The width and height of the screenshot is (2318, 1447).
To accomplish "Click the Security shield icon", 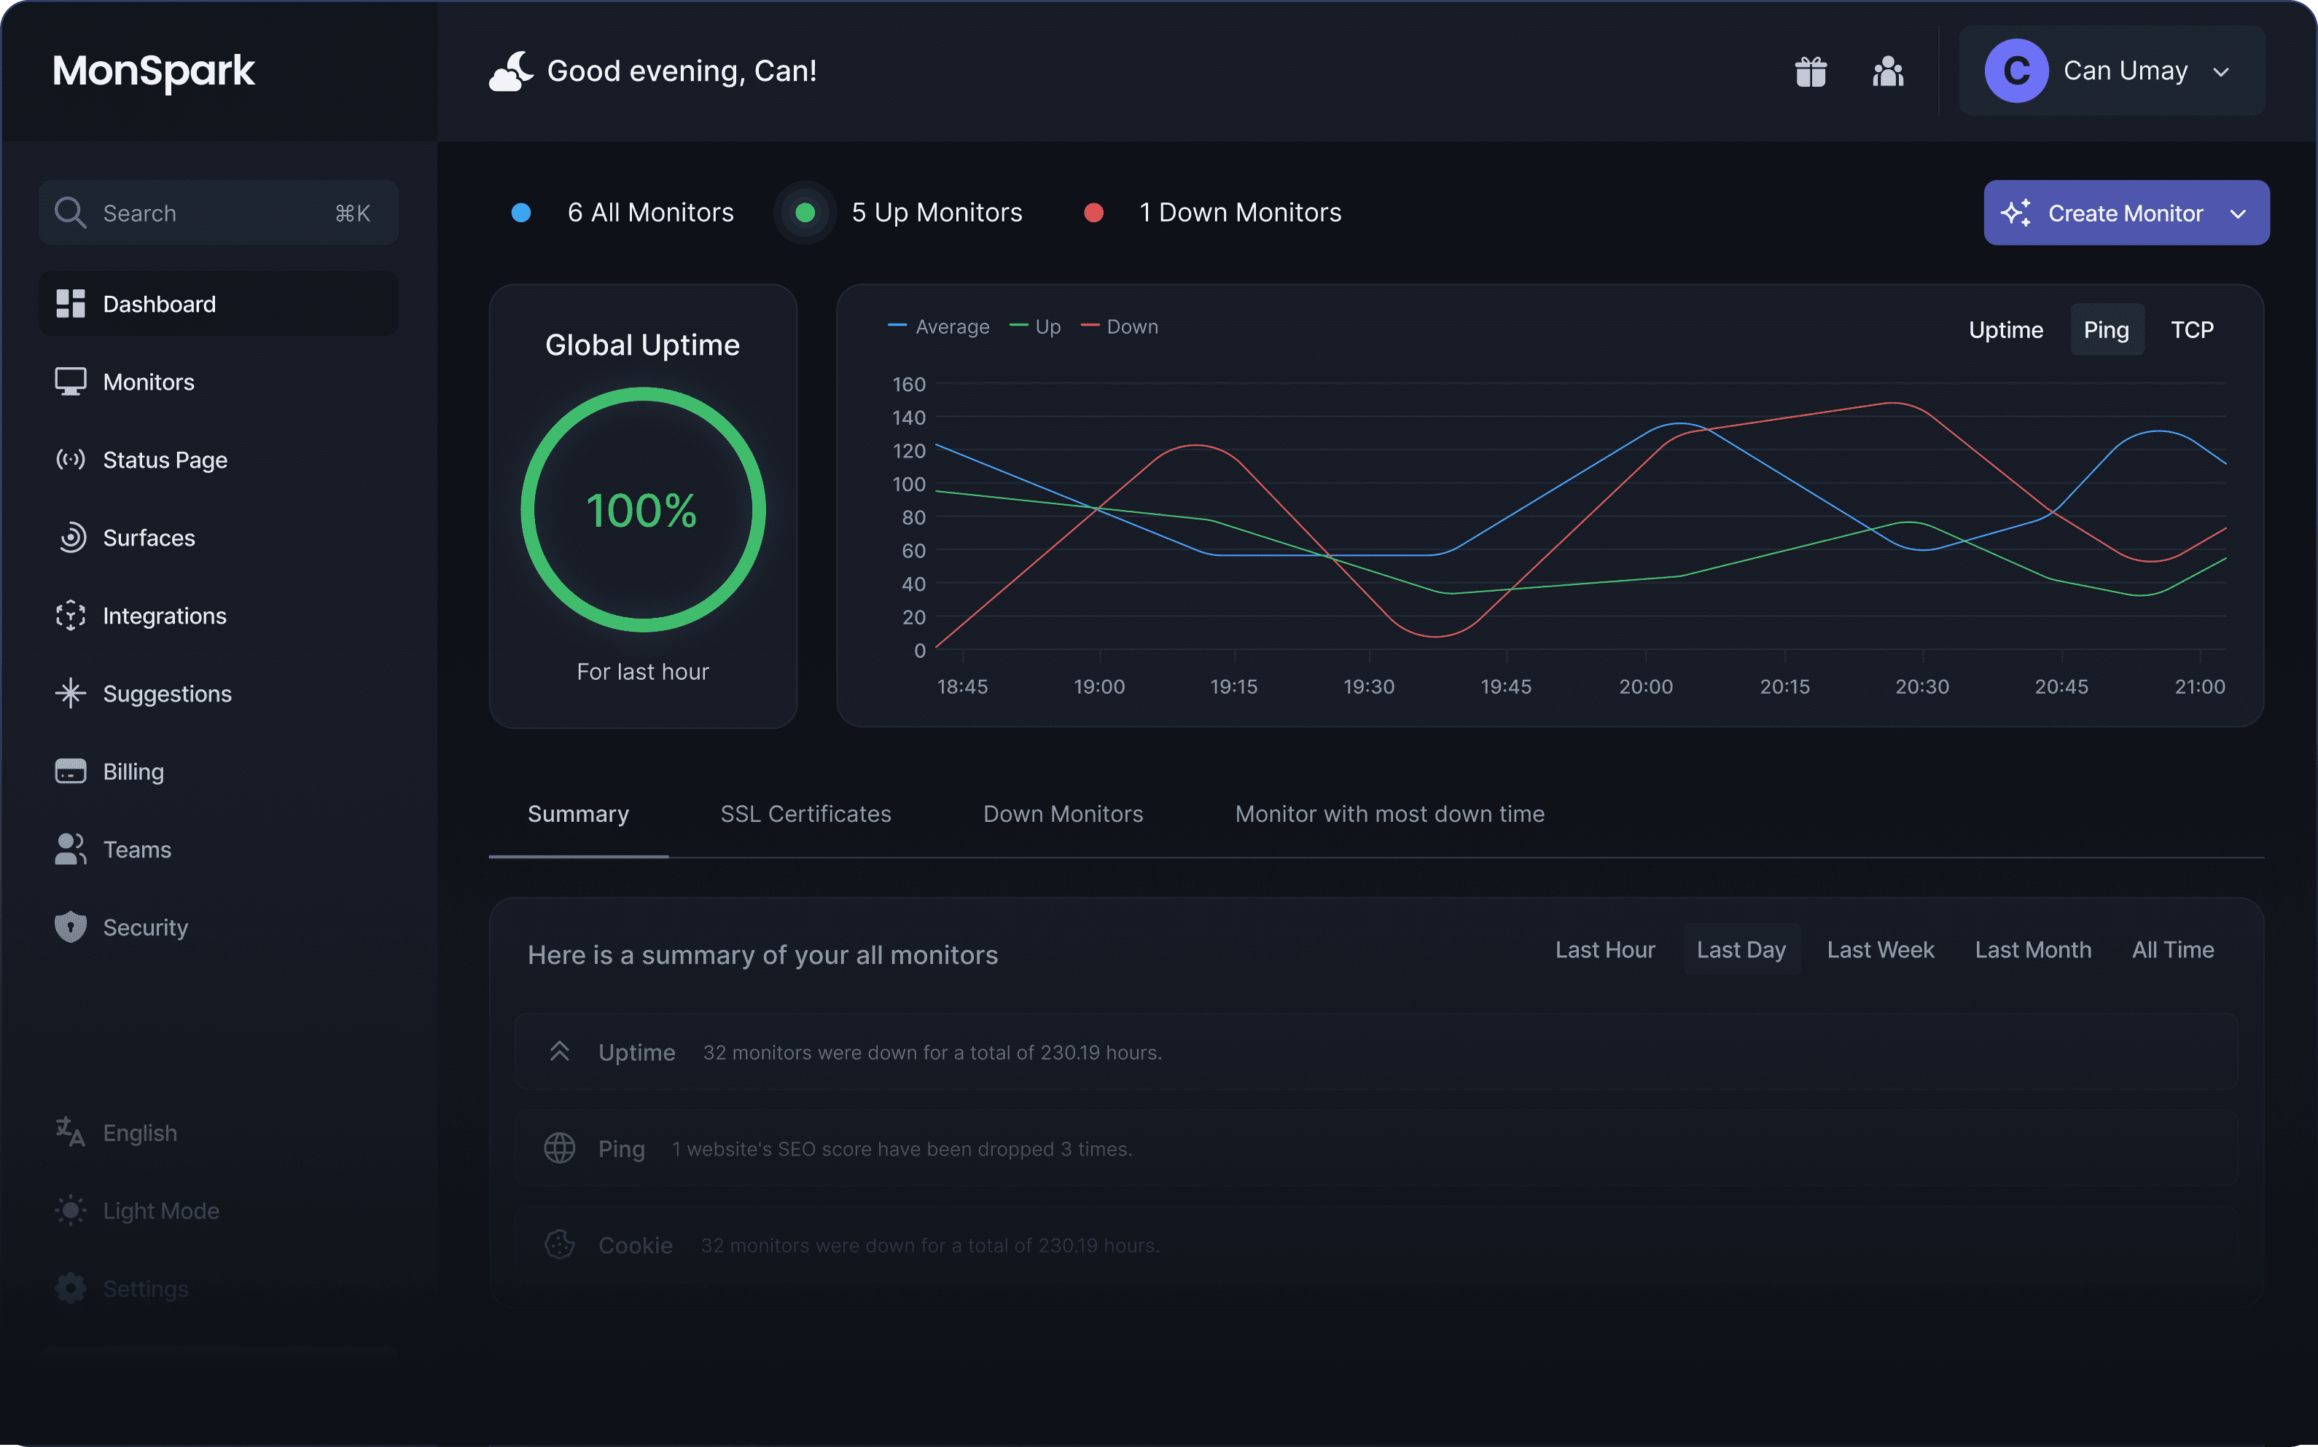I will coord(70,928).
